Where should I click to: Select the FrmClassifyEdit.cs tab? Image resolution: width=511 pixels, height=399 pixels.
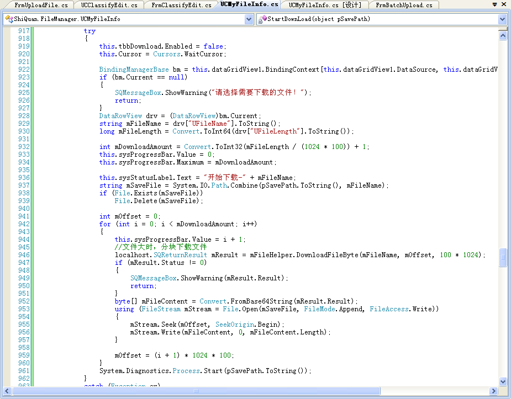tap(181, 5)
